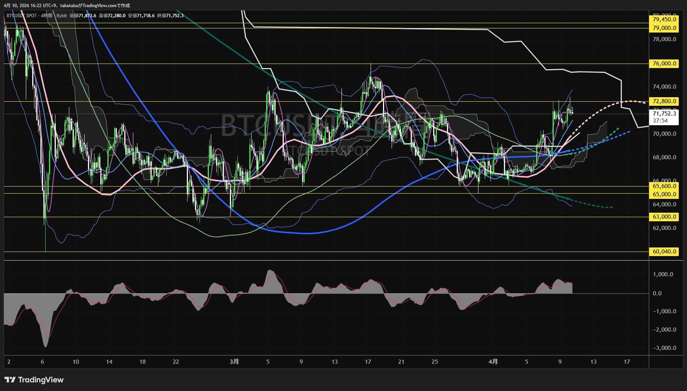Click the 76,000.0 horizontal line price label

click(x=664, y=64)
